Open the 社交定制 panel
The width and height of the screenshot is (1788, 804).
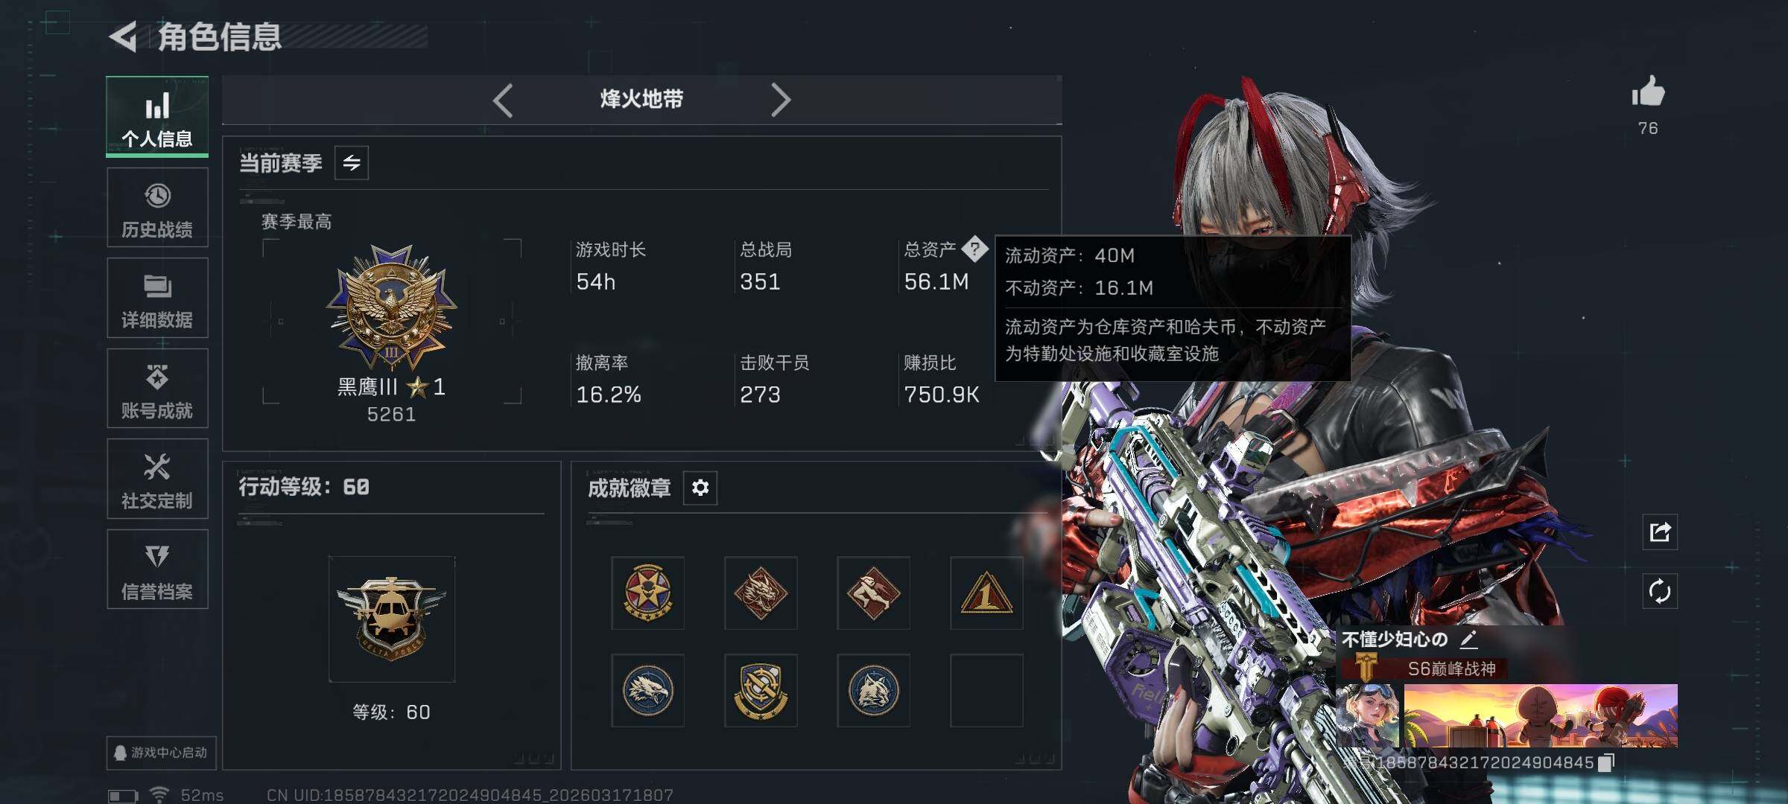(157, 479)
